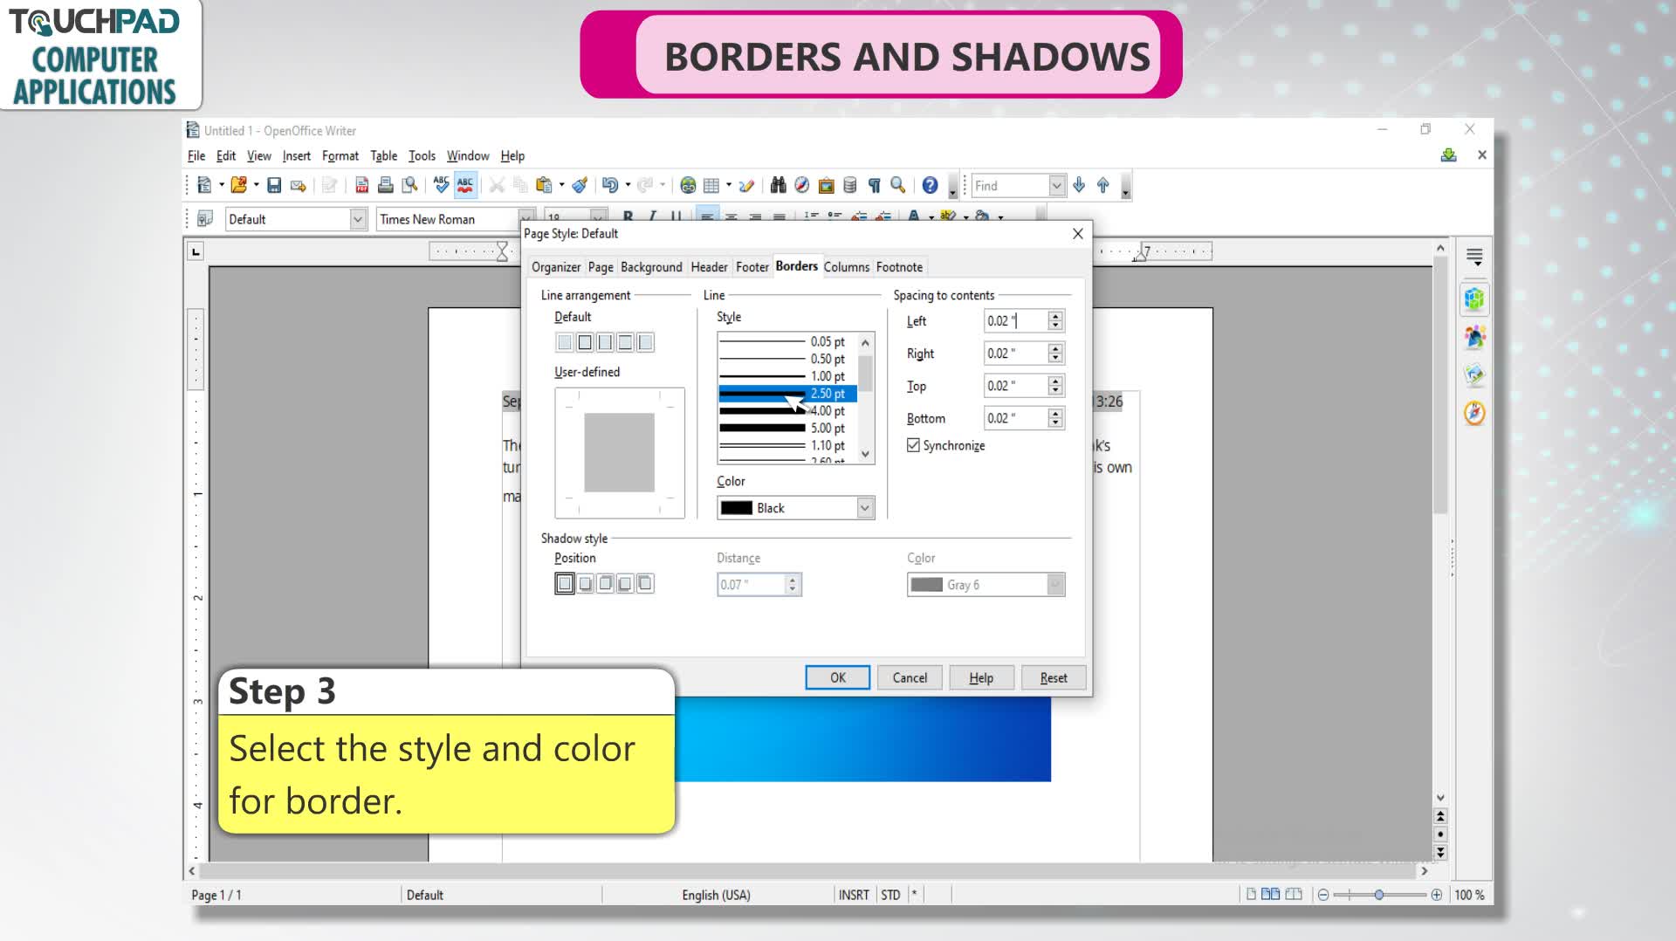The image size is (1676, 941).
Task: Open the Format menu
Action: pos(340,156)
